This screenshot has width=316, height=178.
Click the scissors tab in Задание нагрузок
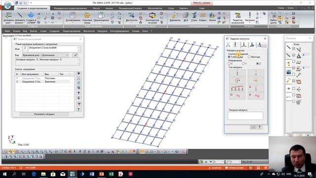228,45
